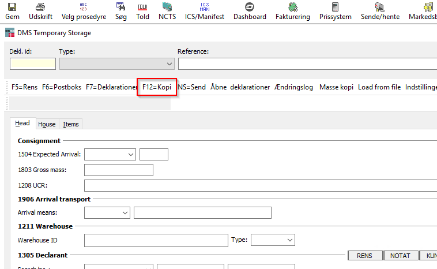This screenshot has width=437, height=269.
Task: Open the Told module icon
Action: click(x=142, y=7)
